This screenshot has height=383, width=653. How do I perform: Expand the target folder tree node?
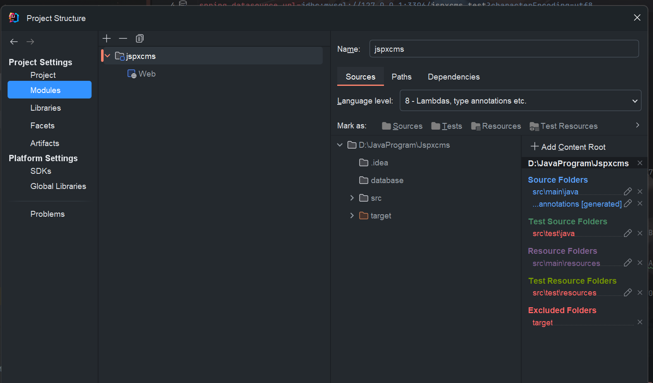tap(352, 215)
